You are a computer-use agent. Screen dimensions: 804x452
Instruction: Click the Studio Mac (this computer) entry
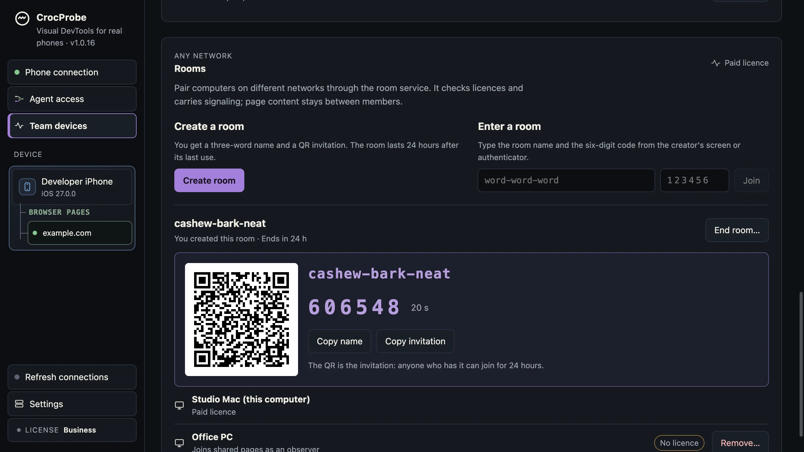471,406
